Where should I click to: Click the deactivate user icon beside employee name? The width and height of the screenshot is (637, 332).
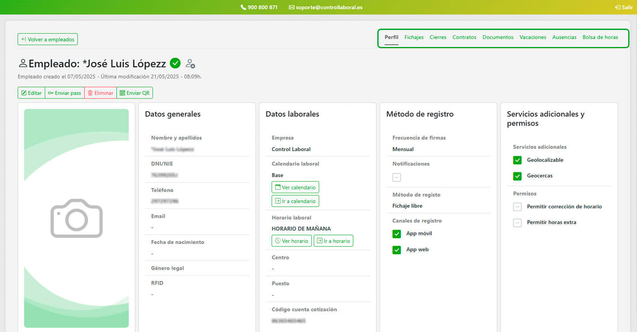pos(190,64)
